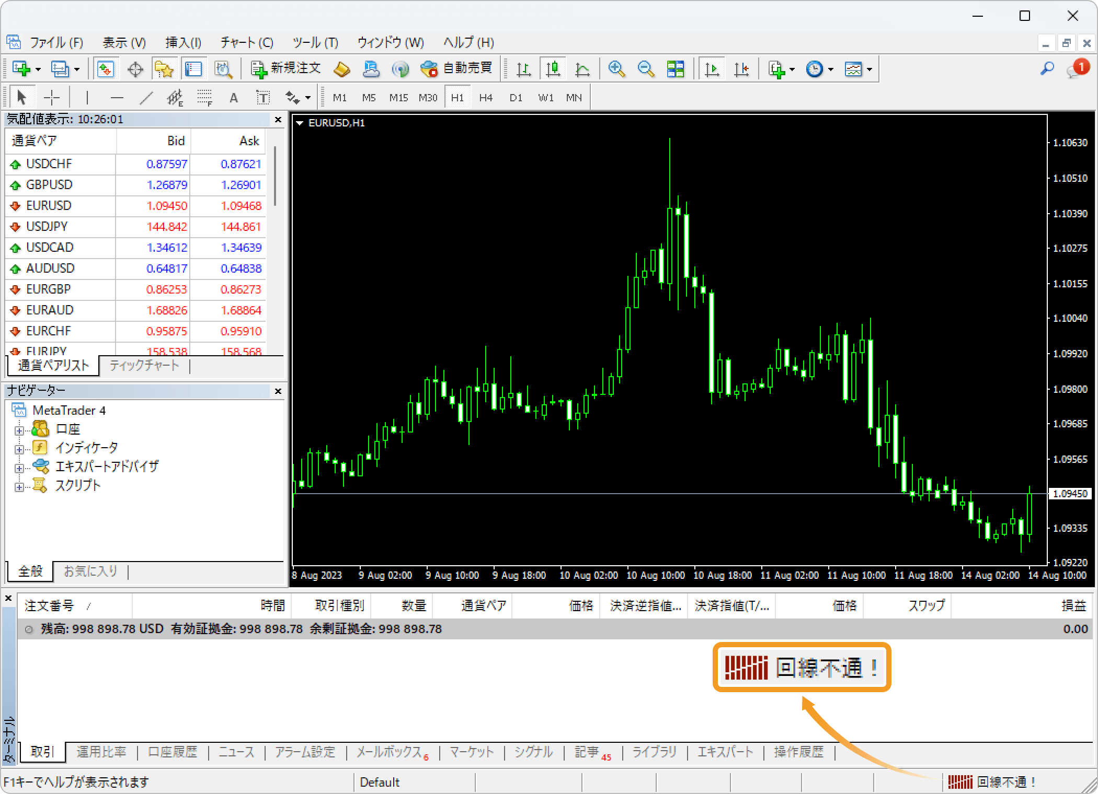Select the Fibonacci retracement tool
Screen dimensions: 1098x794
pyautogui.click(x=204, y=97)
